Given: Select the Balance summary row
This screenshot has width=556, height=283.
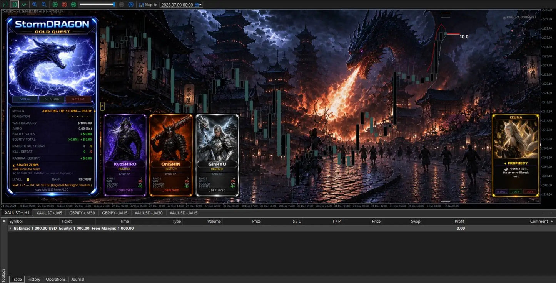Looking at the screenshot, I should pyautogui.click(x=281, y=228).
